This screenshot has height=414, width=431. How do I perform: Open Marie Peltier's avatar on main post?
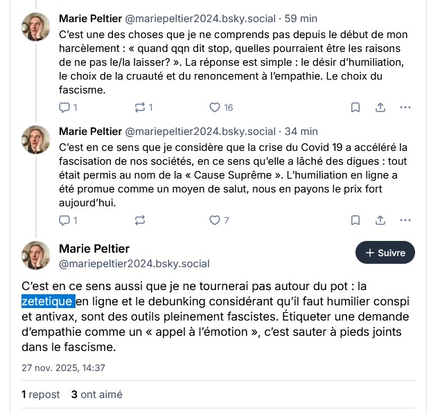tap(36, 255)
